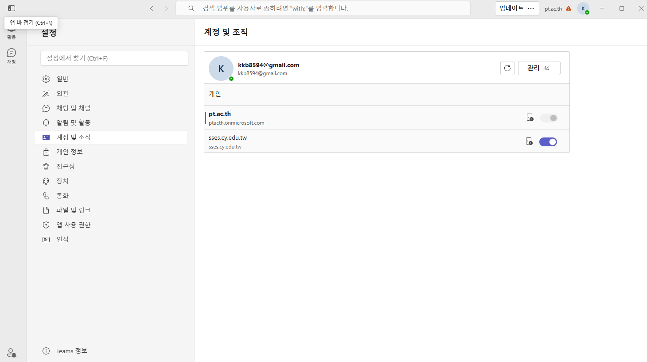Click the pt.ac.th organization file icon
The height and width of the screenshot is (362, 647).
pyautogui.click(x=530, y=118)
